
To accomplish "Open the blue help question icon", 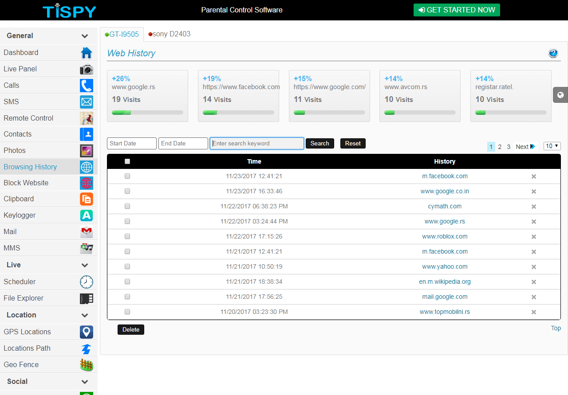I will click(x=553, y=53).
